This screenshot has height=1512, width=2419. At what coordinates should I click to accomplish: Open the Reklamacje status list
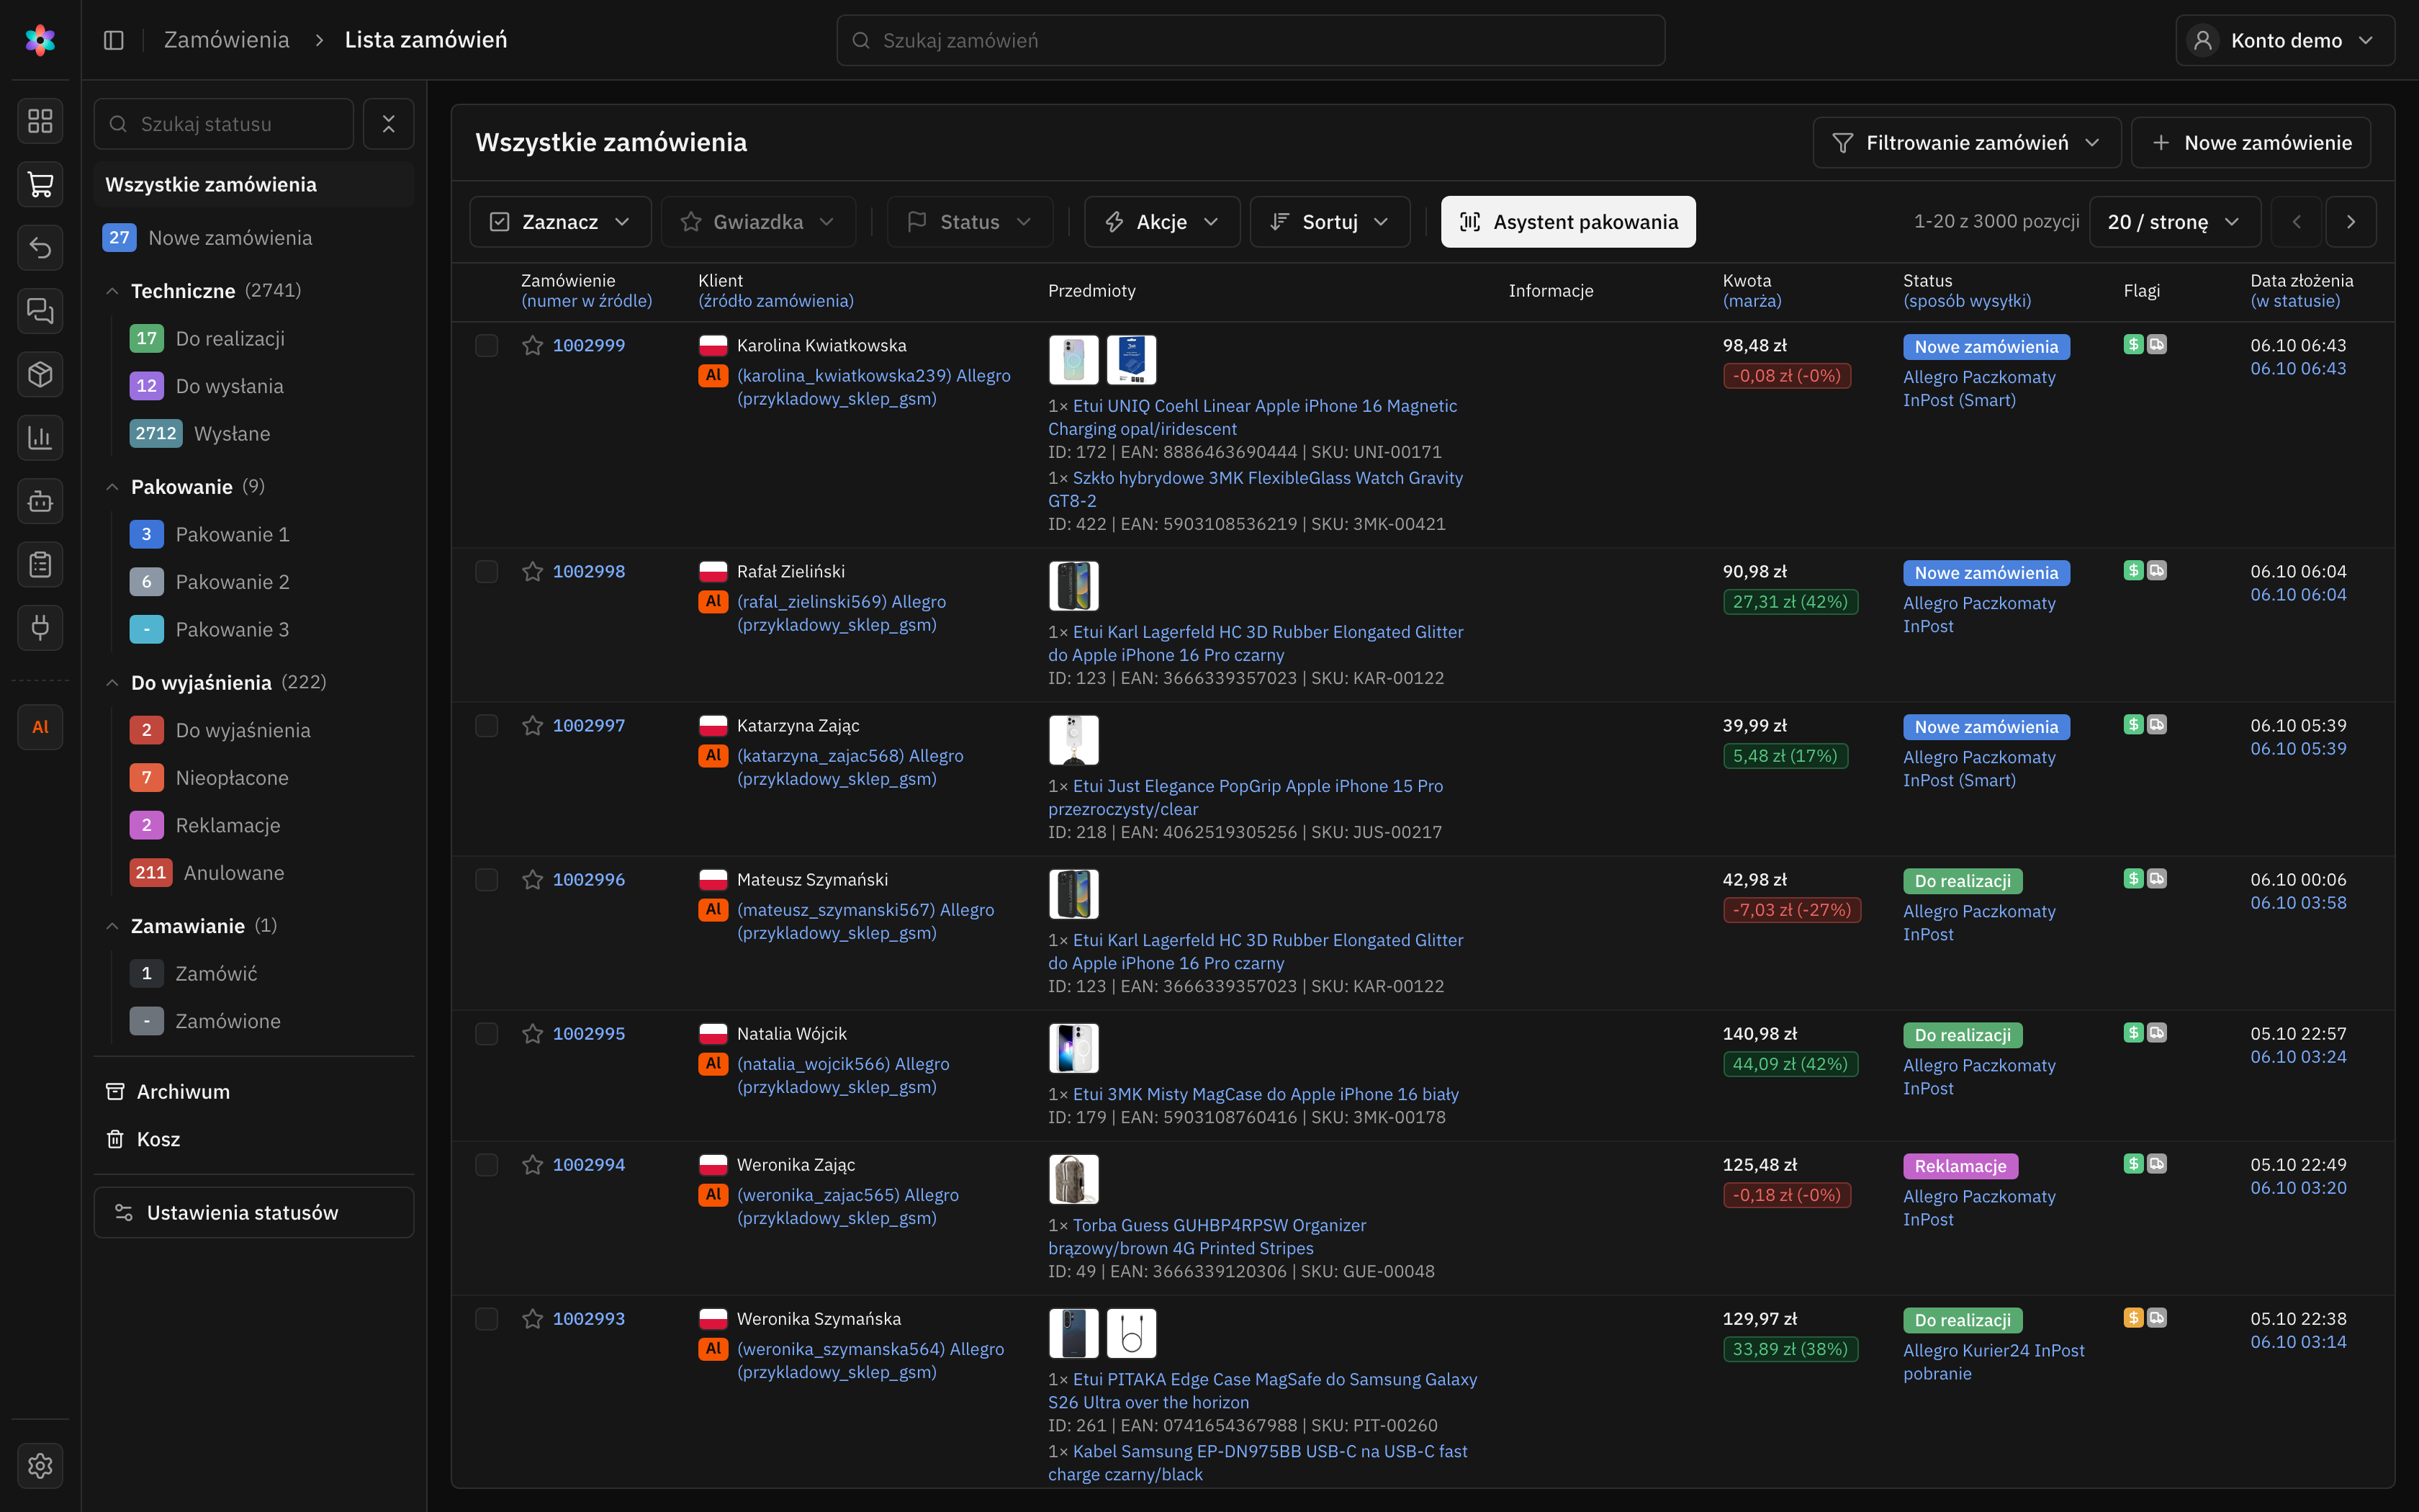[x=228, y=825]
